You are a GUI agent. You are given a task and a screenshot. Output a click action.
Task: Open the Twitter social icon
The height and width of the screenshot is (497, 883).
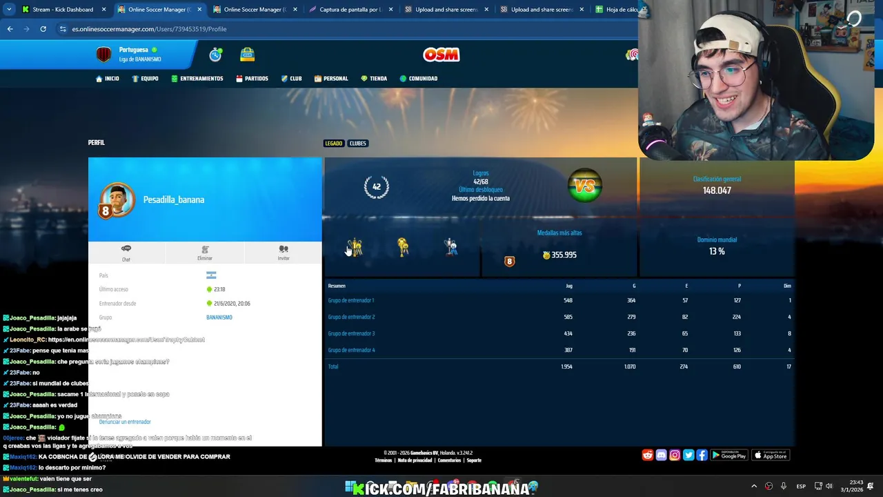[x=688, y=455]
